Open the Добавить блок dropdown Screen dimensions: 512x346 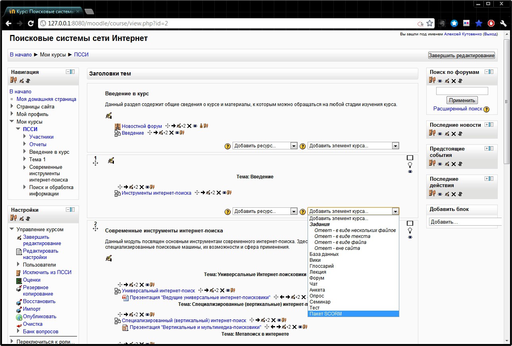[465, 222]
